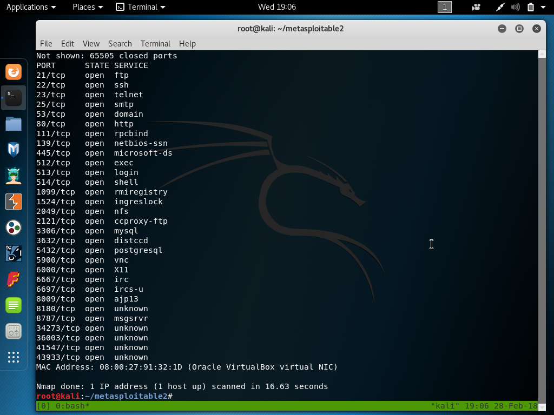
Task: Click the battery tray icon
Action: [530, 7]
